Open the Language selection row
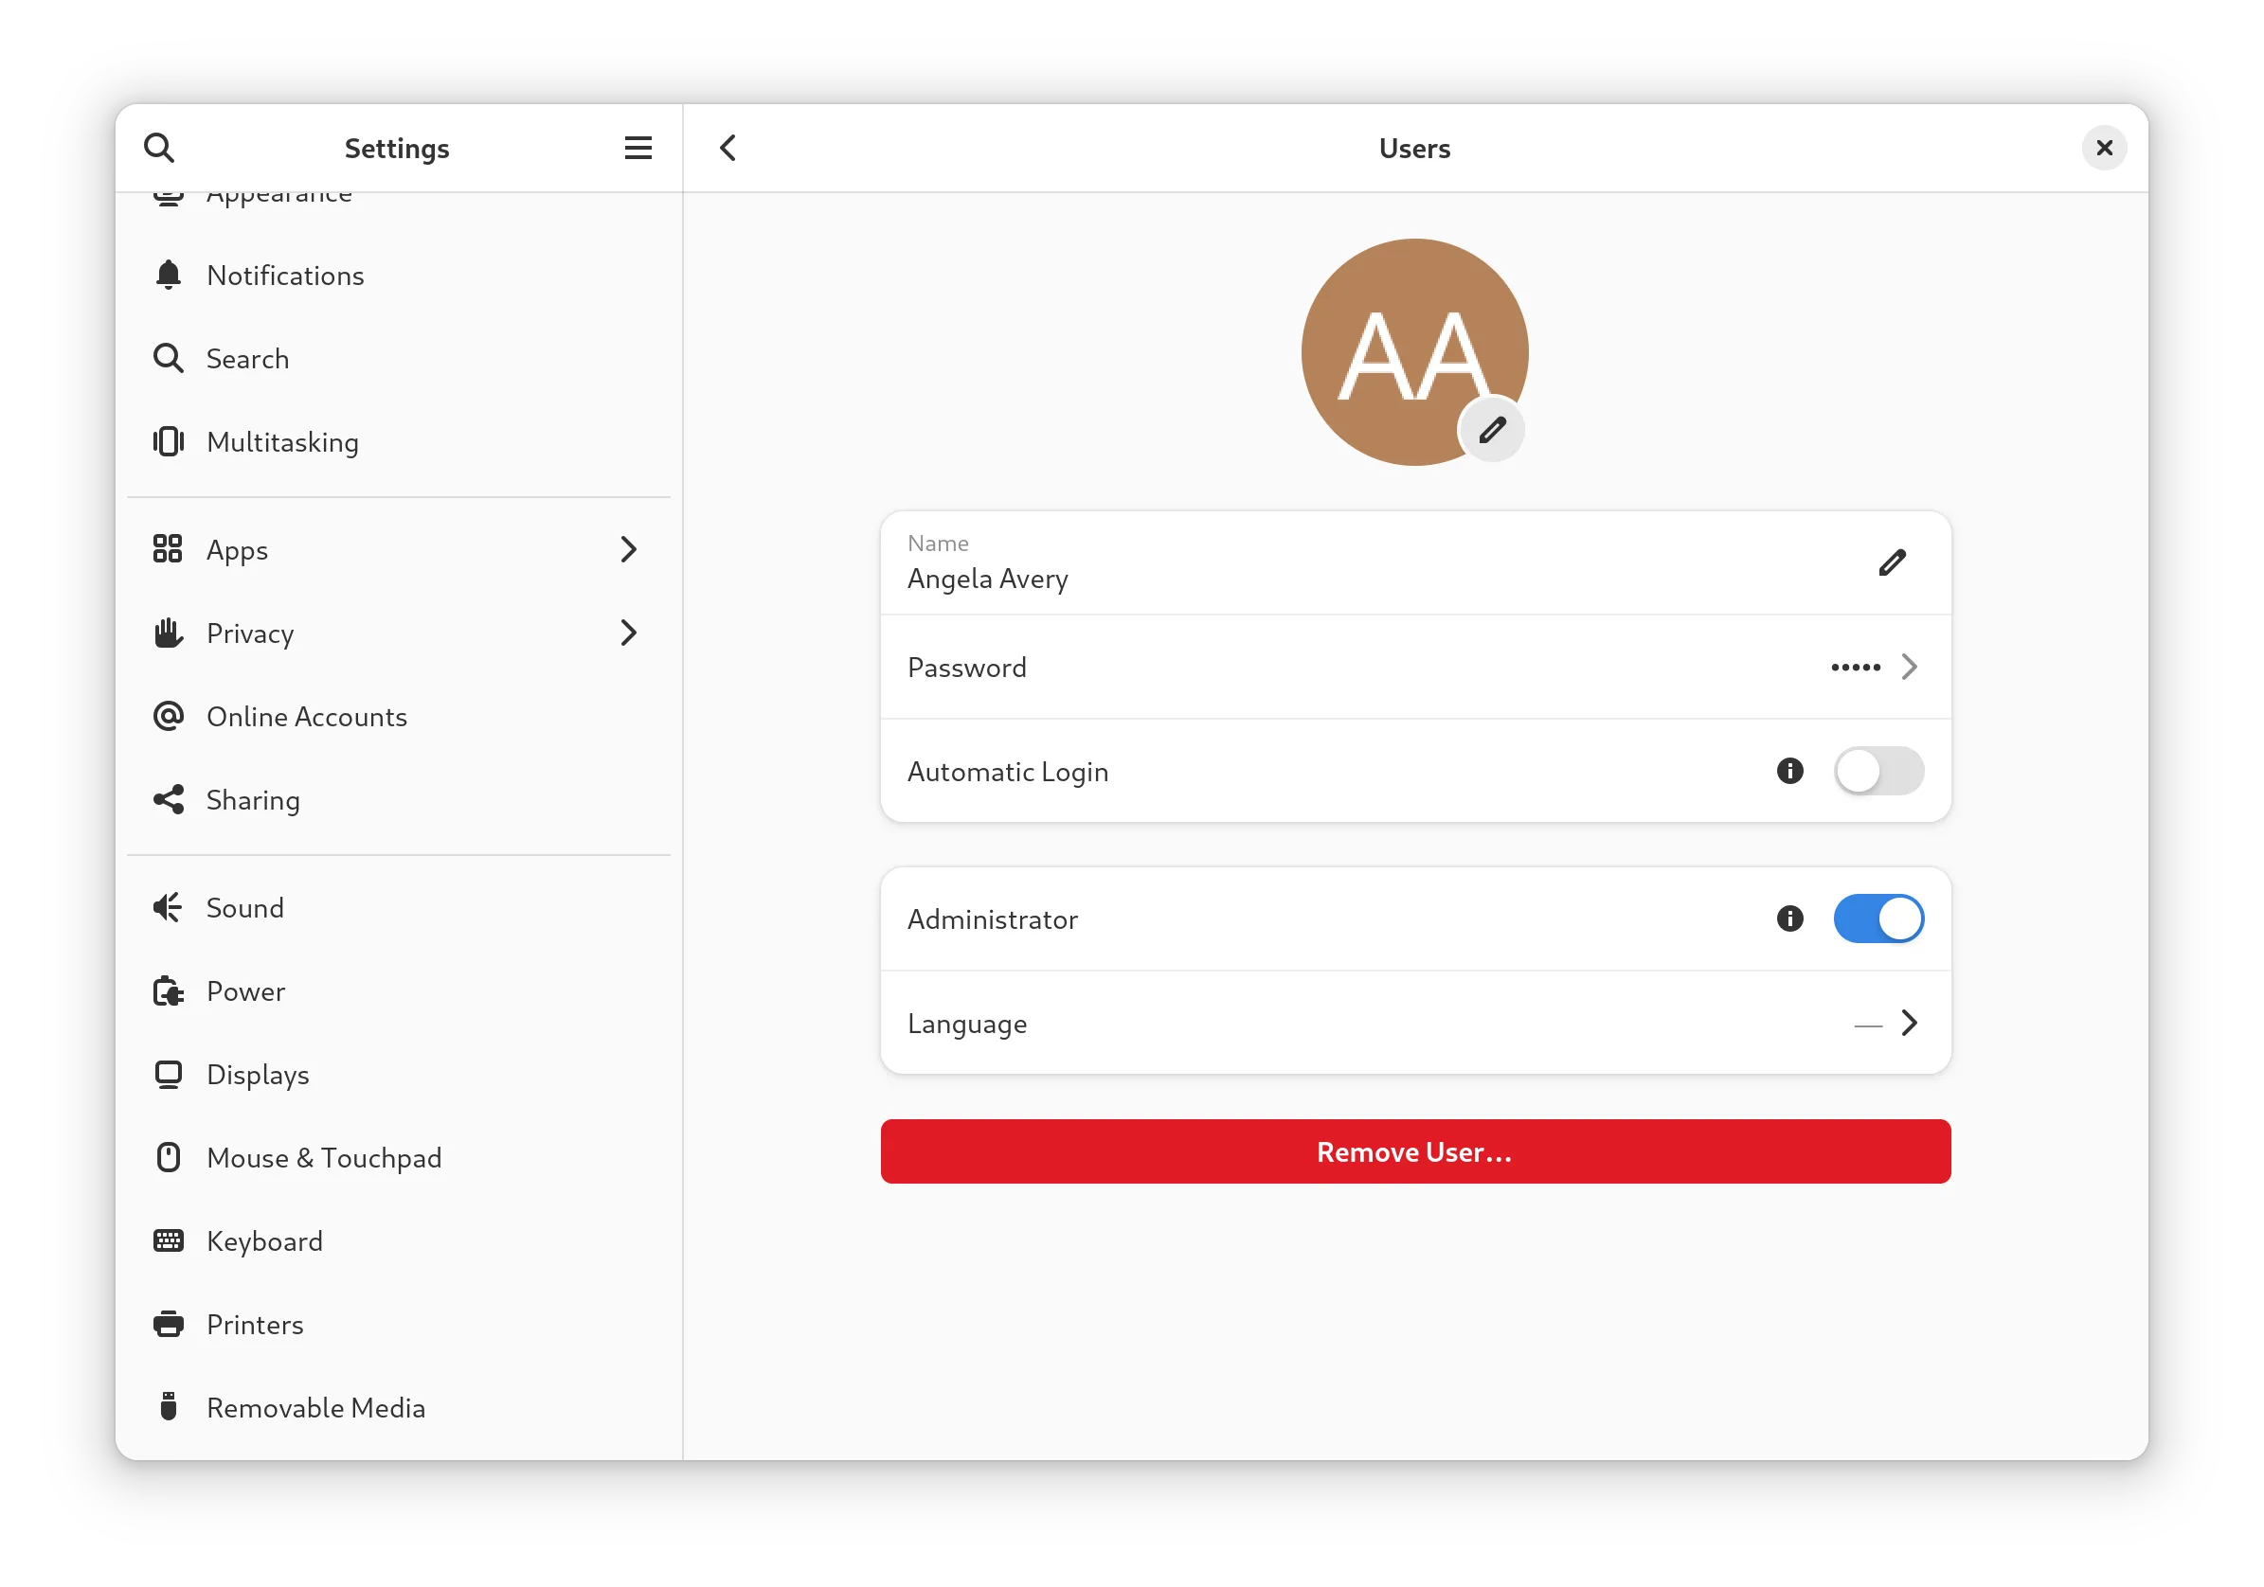 click(x=1415, y=1024)
